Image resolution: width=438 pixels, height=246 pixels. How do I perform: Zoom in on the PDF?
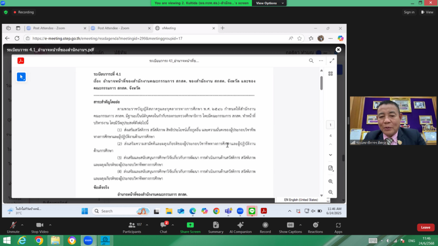click(x=331, y=181)
